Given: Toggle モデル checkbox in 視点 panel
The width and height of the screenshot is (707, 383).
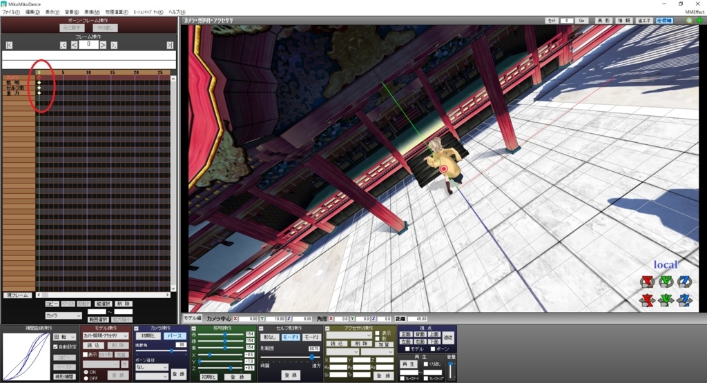Looking at the screenshot, I should click(x=407, y=349).
